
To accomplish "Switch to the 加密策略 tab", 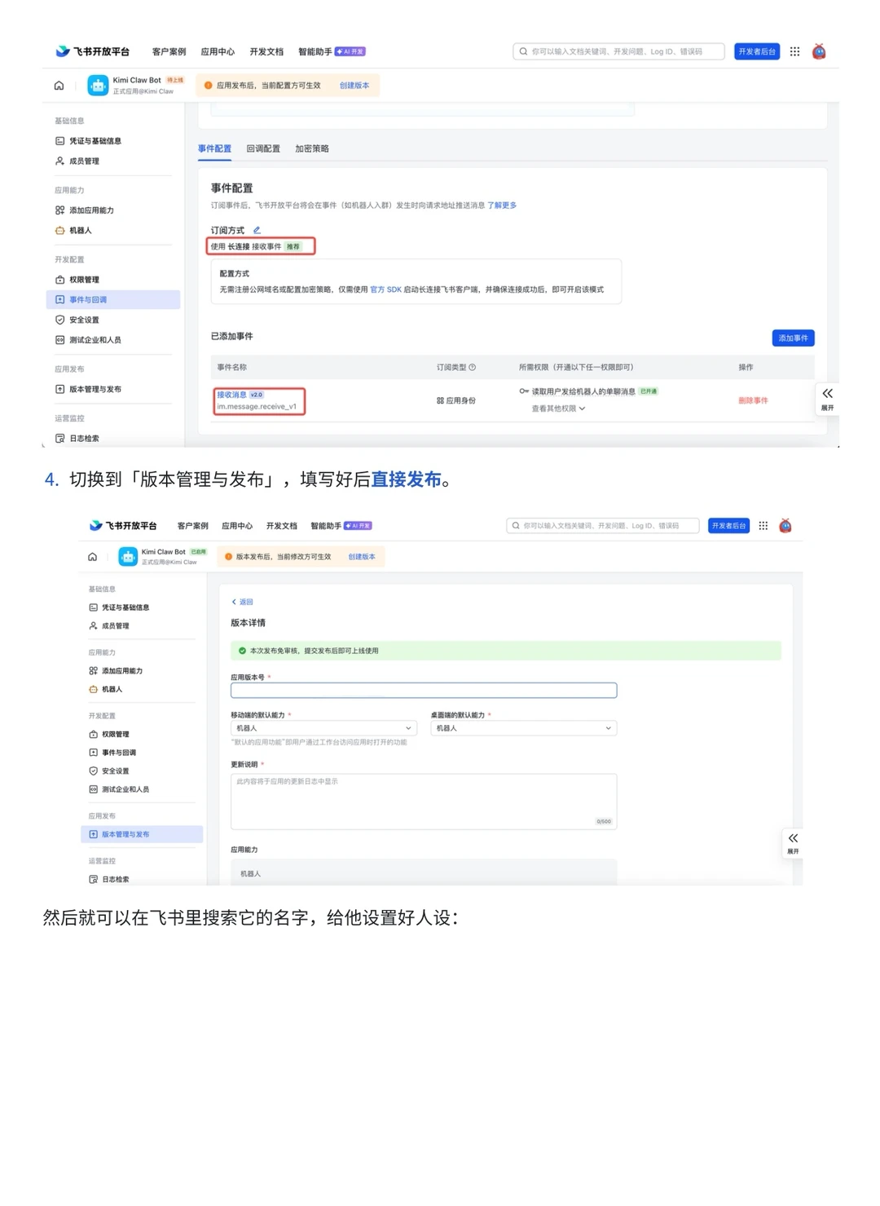I will [x=312, y=148].
